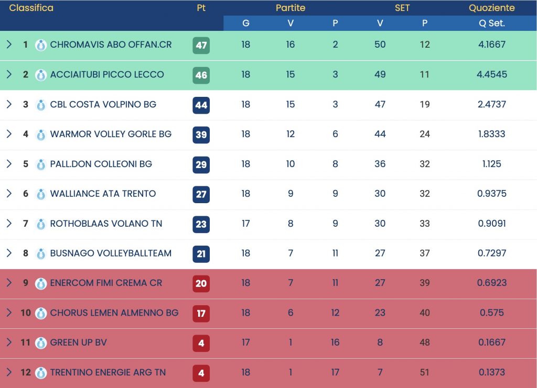This screenshot has width=537, height=388.
Task: Click the BUSNAGO VOLLEYBALLTEAM logo icon
Action: tap(40, 254)
